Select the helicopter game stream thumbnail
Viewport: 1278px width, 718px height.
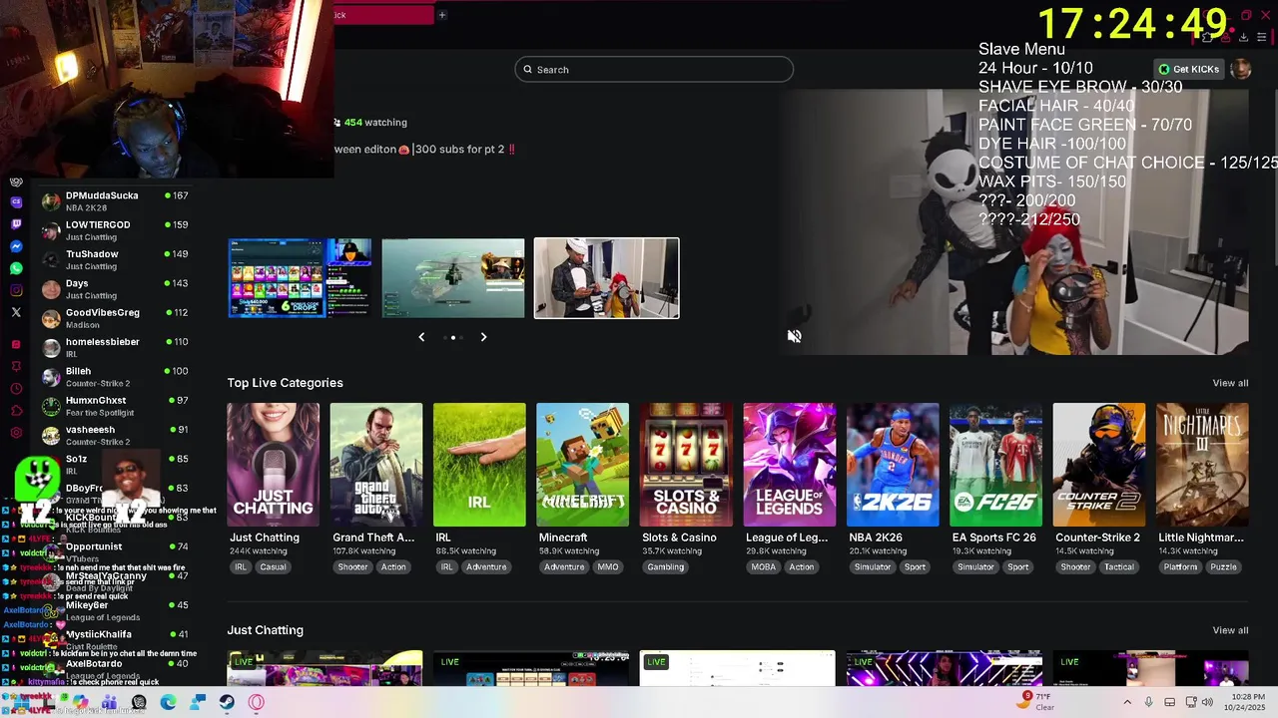click(452, 278)
